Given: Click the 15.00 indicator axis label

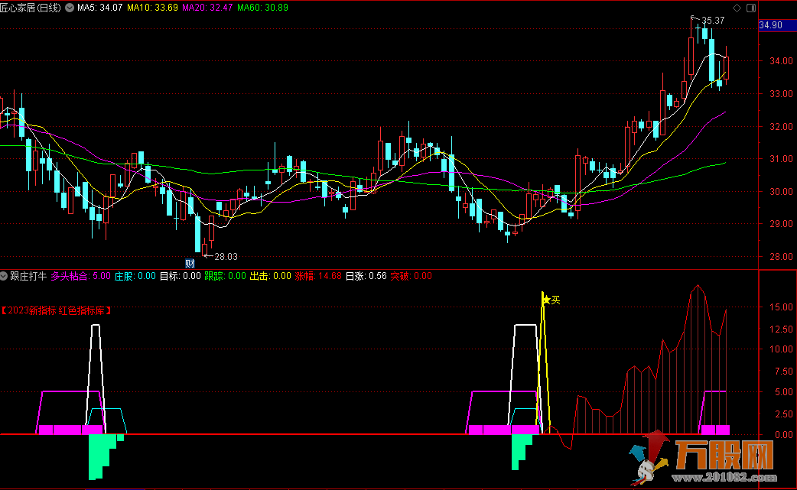Looking at the screenshot, I should (781, 307).
